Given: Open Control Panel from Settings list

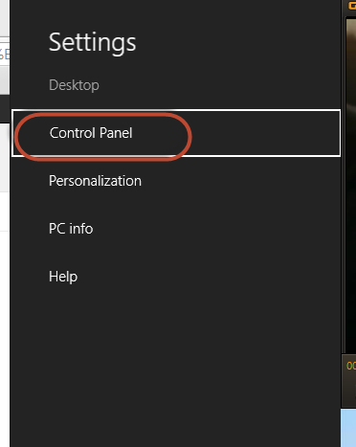Looking at the screenshot, I should [91, 133].
